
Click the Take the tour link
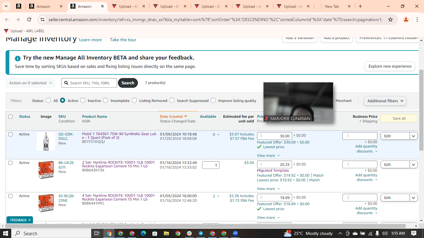123,40
